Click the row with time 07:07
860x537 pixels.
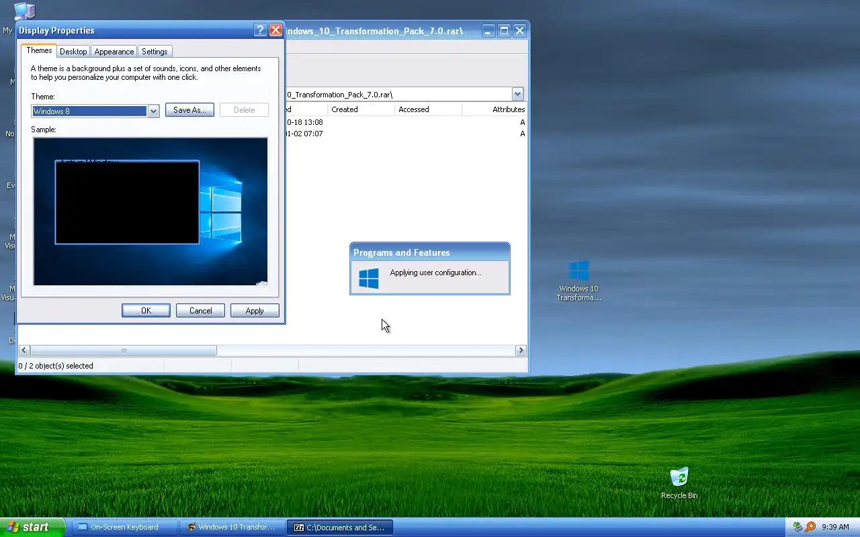406,134
